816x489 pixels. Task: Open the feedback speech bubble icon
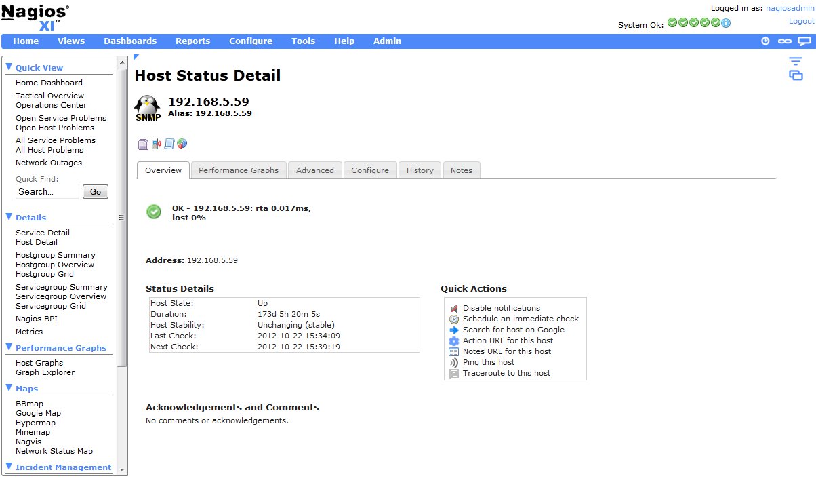tap(804, 41)
